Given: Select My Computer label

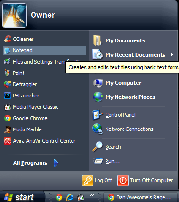Looking at the screenshot, I should 123,83.
